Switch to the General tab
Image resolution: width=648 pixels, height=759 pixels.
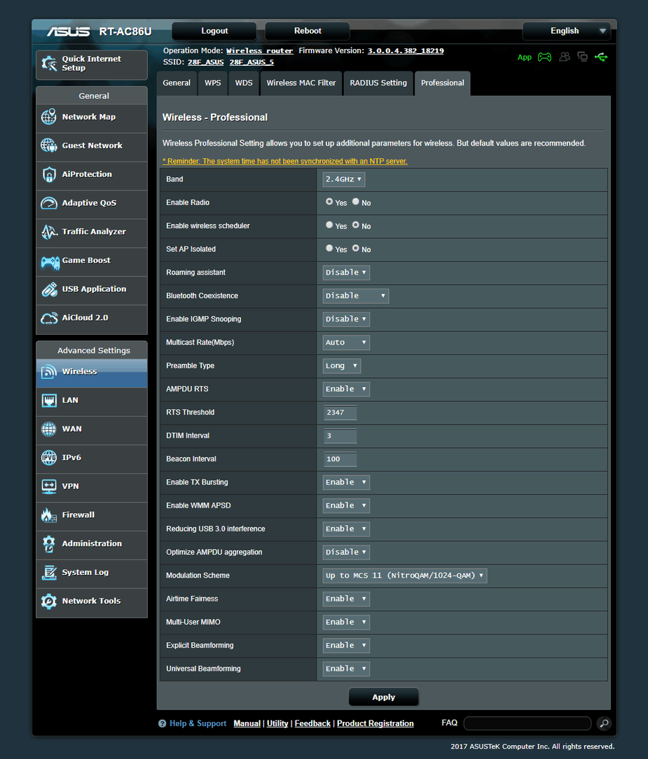tap(177, 83)
